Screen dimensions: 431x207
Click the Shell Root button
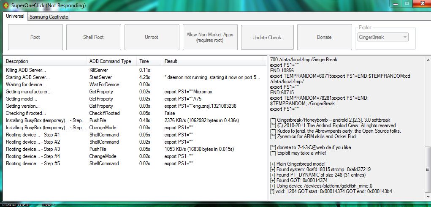point(93,37)
